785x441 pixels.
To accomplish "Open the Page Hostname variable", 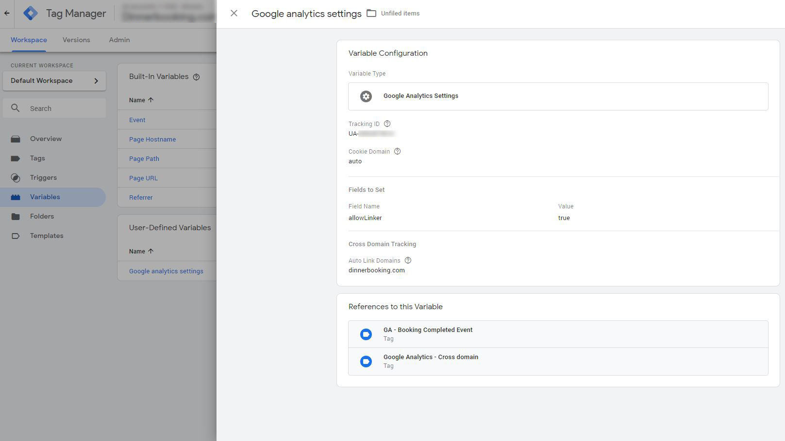I will 152,139.
